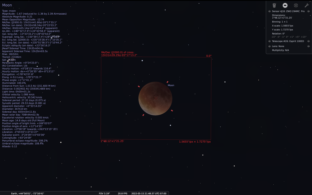Screen dimensions: 312x195
Task: Rotate sensor by +5° button
Action: [x=297, y=37]
